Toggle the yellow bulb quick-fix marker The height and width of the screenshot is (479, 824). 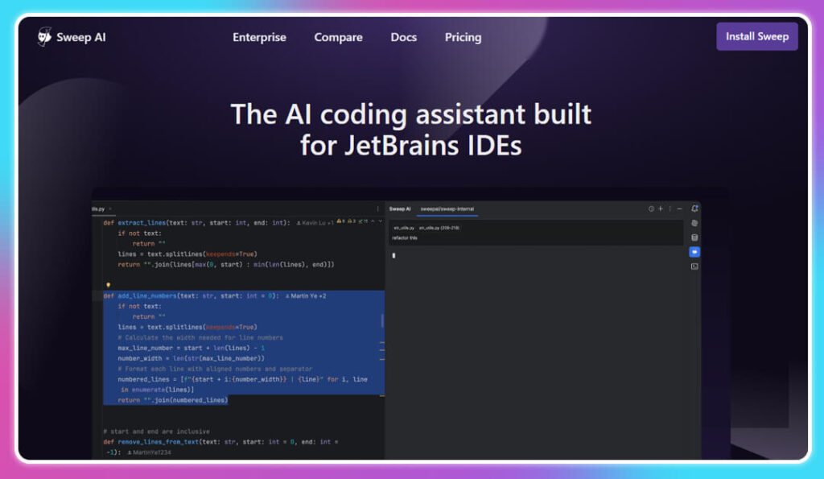pyautogui.click(x=109, y=285)
